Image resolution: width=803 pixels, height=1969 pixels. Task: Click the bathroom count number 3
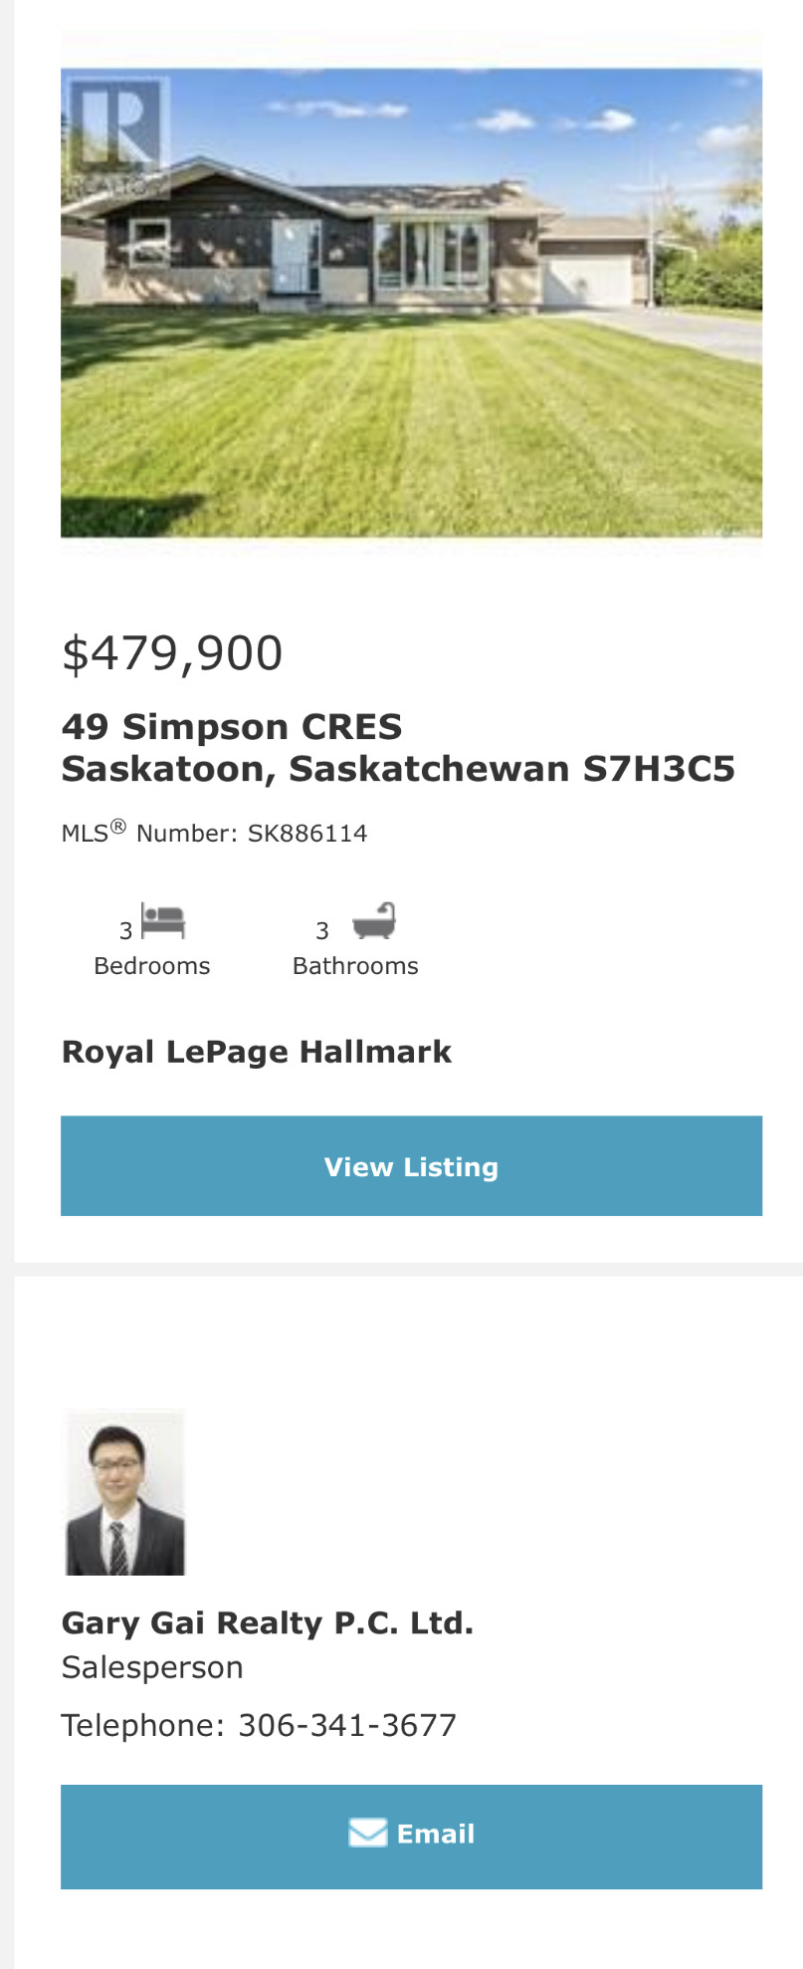coord(322,931)
